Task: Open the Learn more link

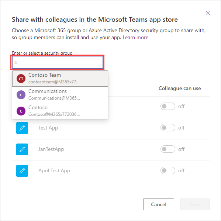Action: click(135, 38)
